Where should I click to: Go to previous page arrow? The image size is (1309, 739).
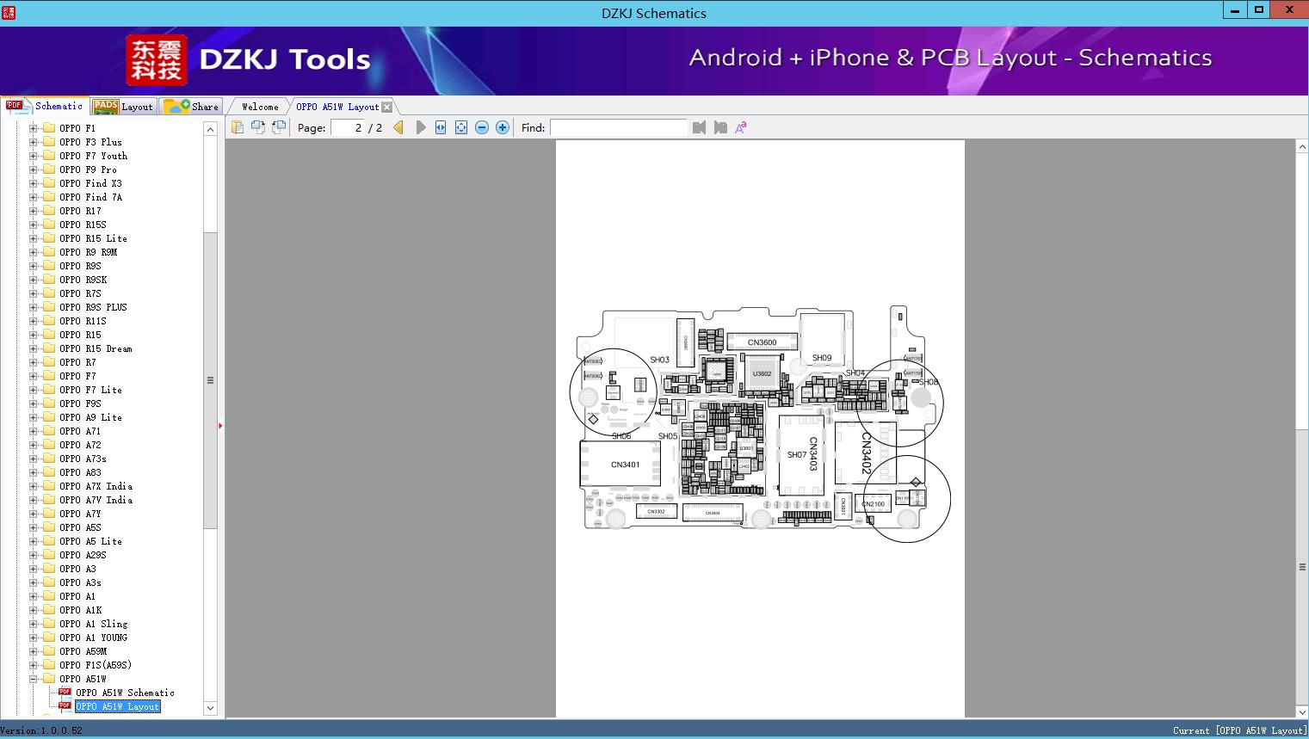coord(398,127)
